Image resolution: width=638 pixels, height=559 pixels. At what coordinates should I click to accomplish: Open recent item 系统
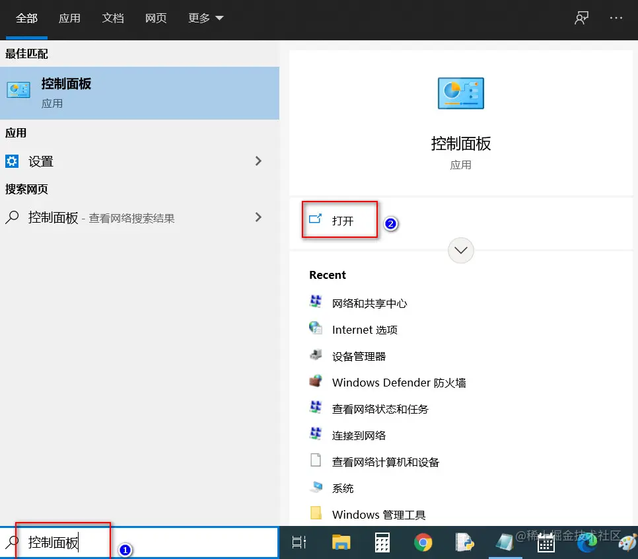pos(343,488)
